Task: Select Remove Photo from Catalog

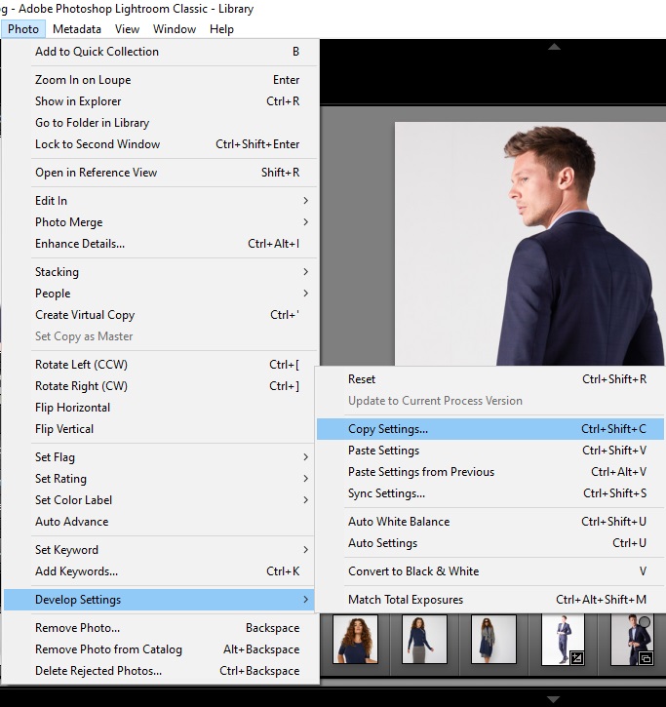Action: tap(161, 649)
